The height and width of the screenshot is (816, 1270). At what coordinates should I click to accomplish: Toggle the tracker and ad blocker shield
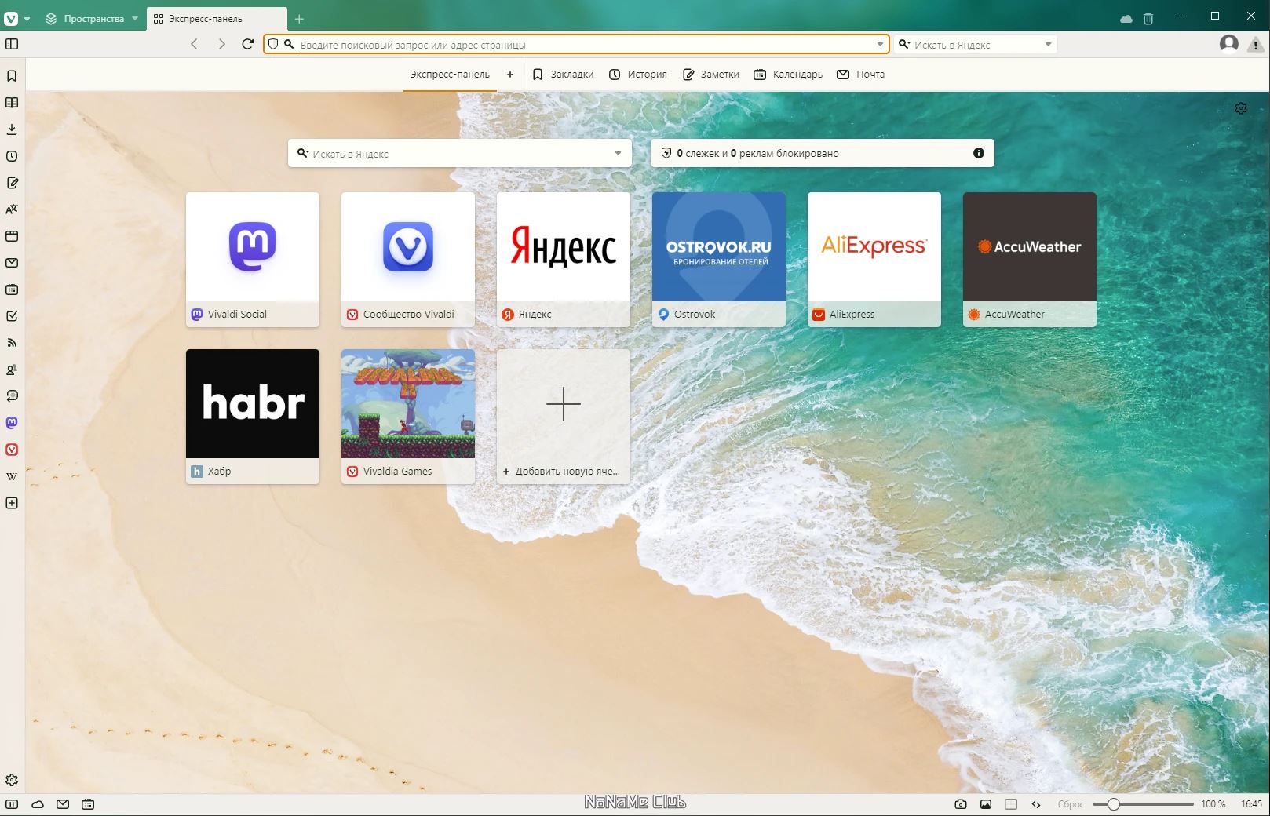tap(273, 44)
